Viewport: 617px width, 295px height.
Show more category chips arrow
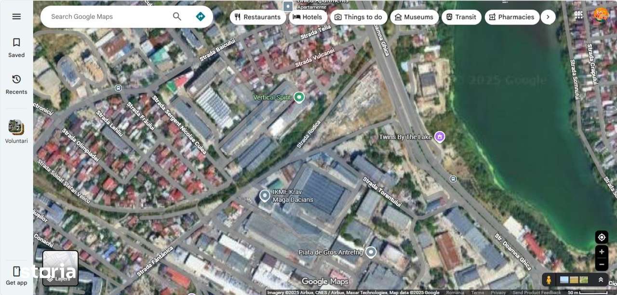point(548,17)
